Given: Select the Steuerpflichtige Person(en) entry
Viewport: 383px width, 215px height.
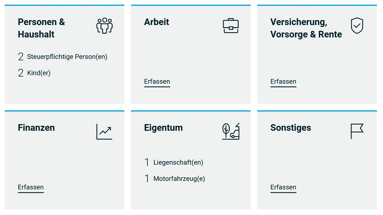Looking at the screenshot, I should 67,57.
